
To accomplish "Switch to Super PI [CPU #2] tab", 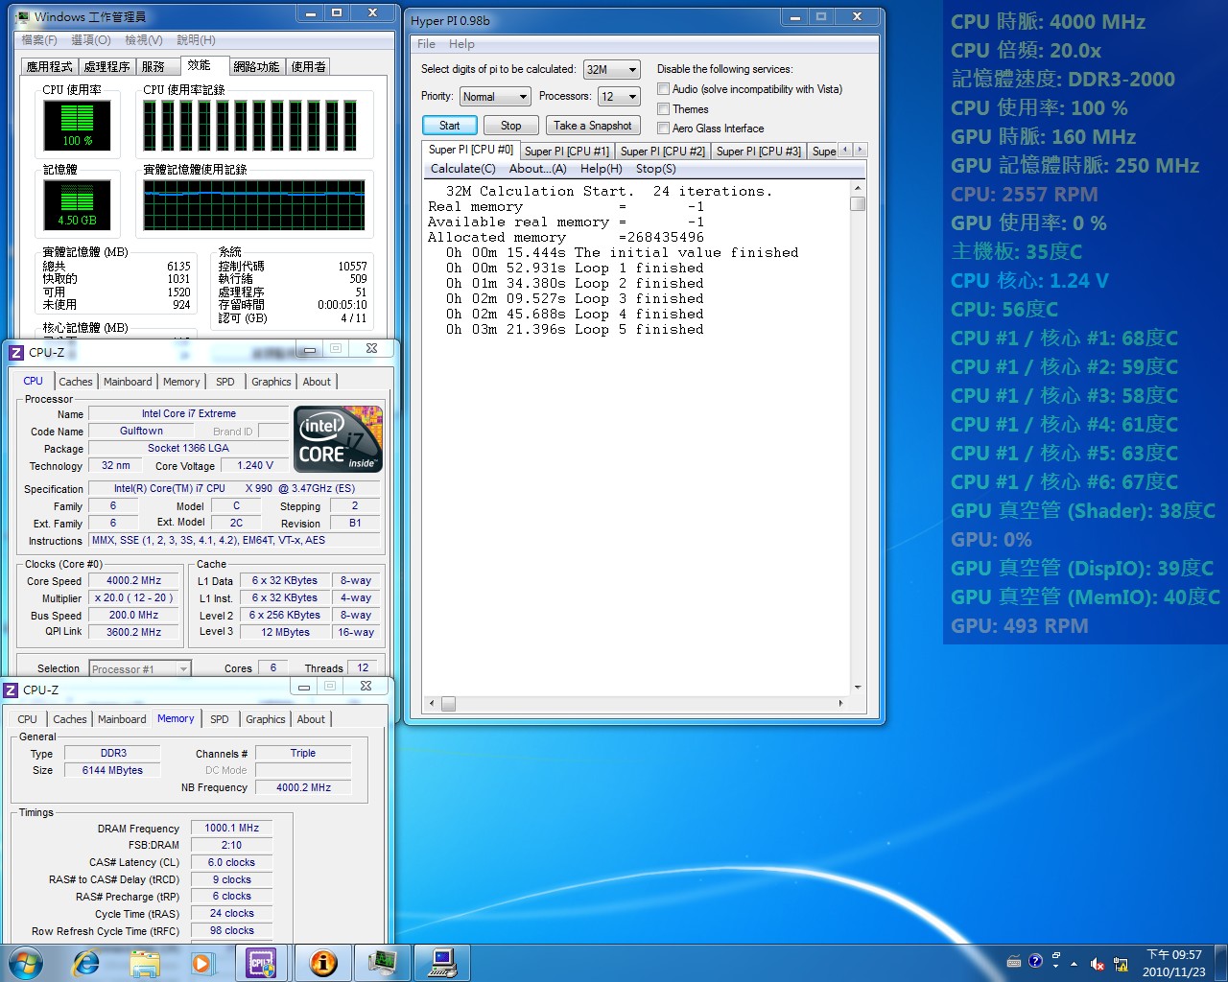I will click(x=662, y=151).
